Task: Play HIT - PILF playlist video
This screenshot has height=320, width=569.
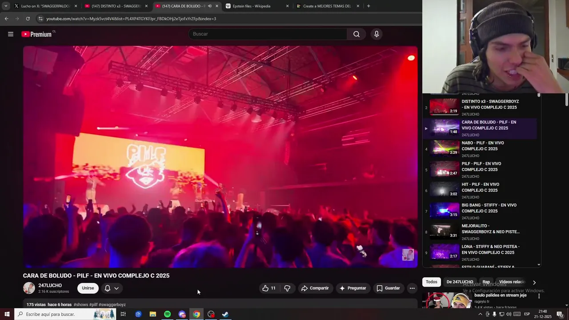Action: click(x=480, y=191)
